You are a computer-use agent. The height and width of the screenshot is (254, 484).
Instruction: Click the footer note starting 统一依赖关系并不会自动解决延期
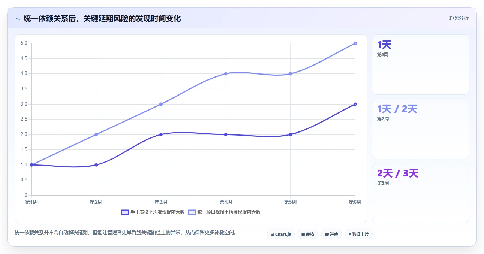click(x=126, y=233)
